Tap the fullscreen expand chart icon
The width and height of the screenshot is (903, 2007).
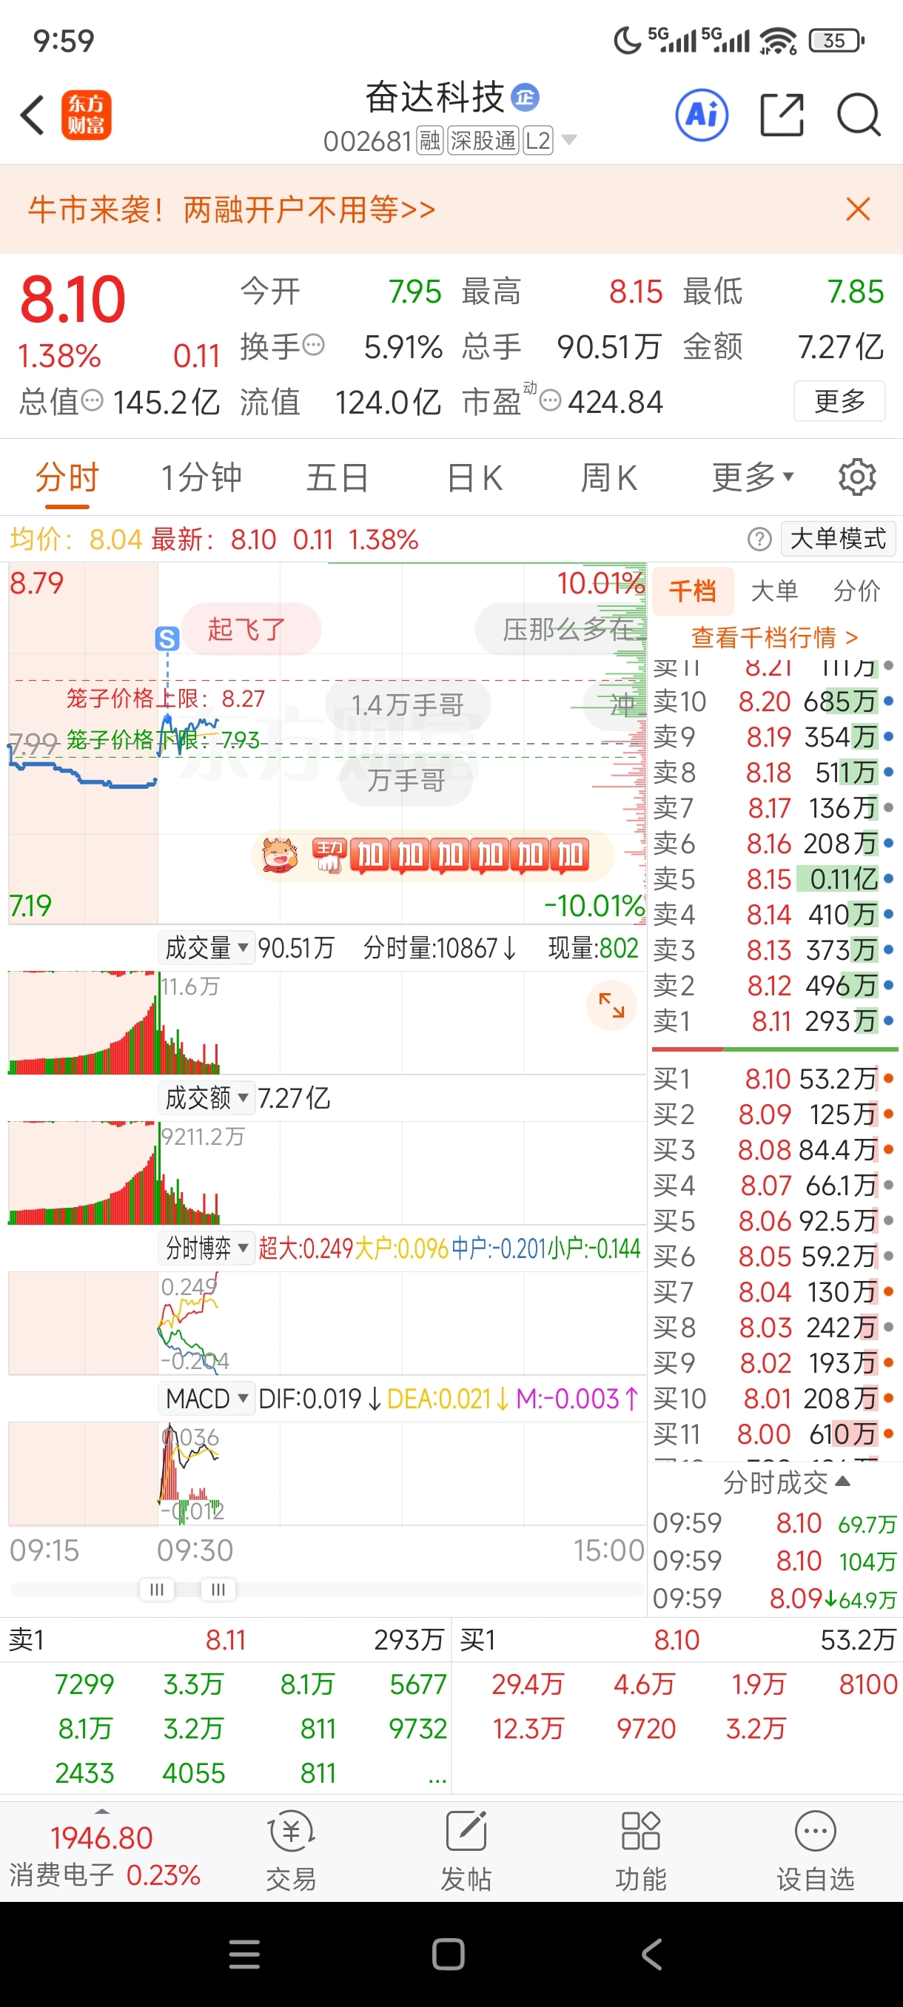click(x=611, y=1005)
